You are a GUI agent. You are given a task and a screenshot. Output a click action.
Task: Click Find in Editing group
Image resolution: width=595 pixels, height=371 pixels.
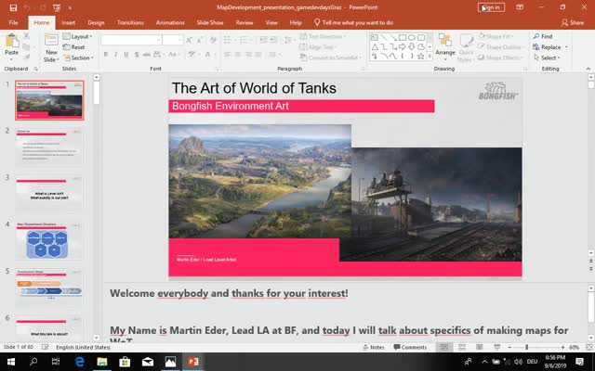[543, 36]
